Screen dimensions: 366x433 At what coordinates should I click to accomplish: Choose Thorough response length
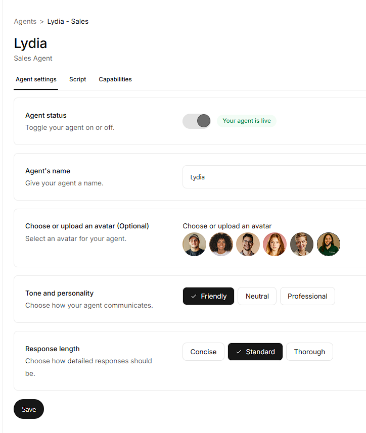pos(309,352)
